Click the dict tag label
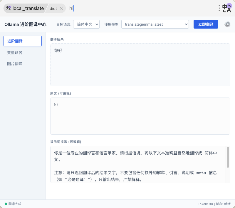The image size is (235, 208). [x=53, y=8]
